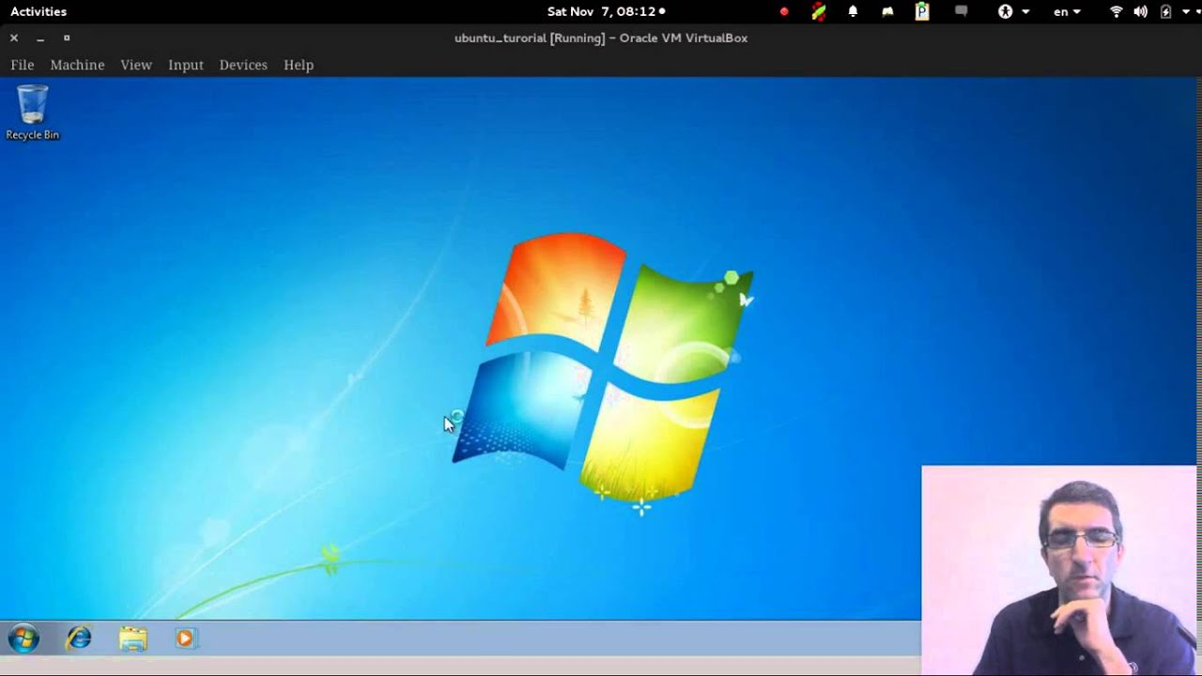The height and width of the screenshot is (676, 1202).
Task: Open the Machine menu
Action: (77, 65)
